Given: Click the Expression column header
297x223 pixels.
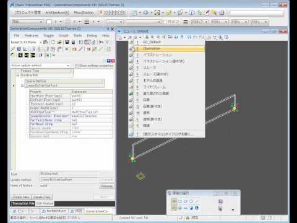Looking at the screenshot, I should pos(92,92).
